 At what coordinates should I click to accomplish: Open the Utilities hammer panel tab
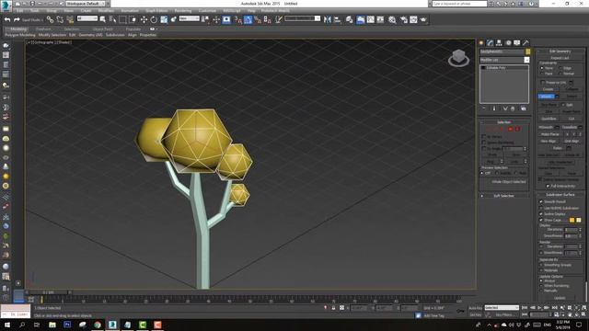[525, 43]
